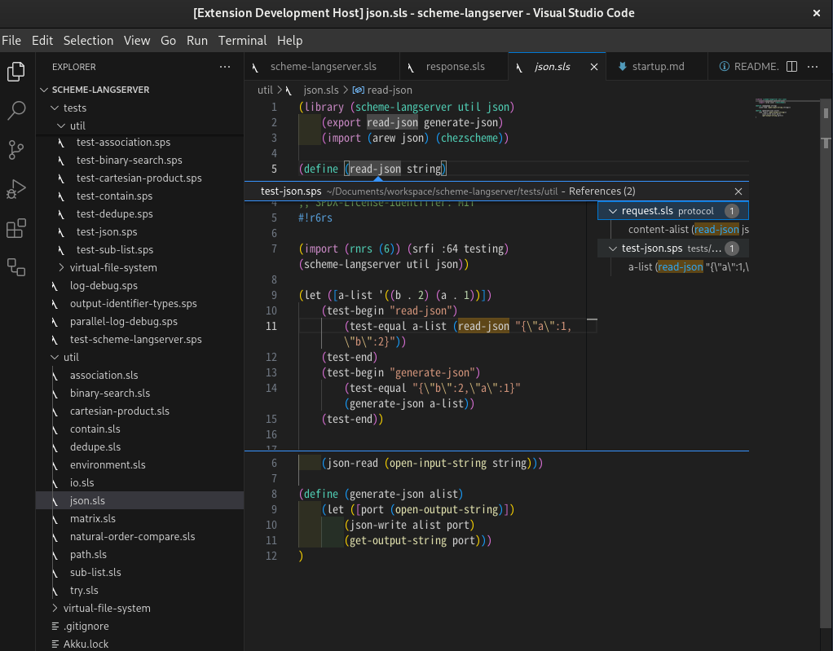The image size is (833, 651).
Task: Collapse the tests folder chevron
Action: point(55,108)
